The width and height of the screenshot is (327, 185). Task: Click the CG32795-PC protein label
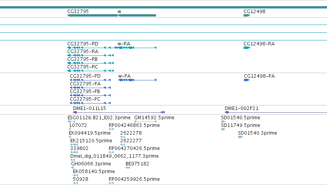tap(85, 99)
